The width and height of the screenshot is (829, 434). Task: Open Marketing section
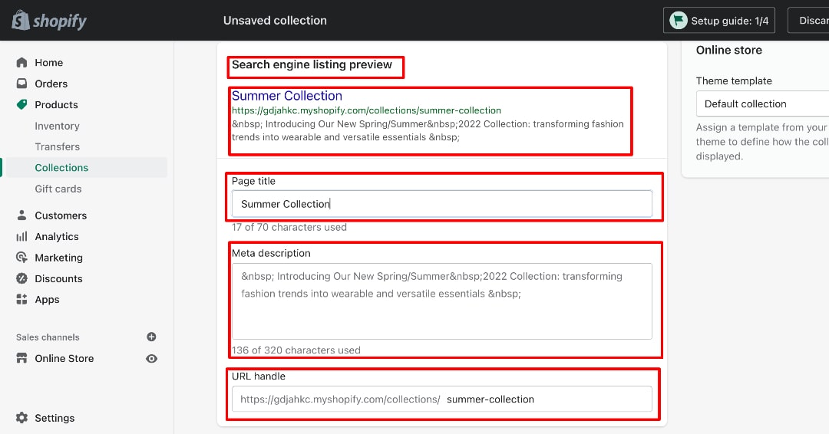pyautogui.click(x=58, y=258)
